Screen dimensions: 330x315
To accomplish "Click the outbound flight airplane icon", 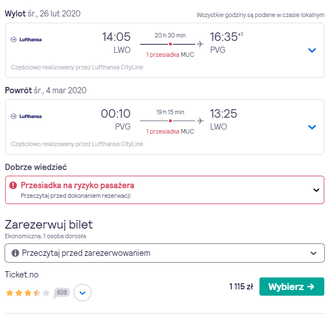I will (200, 44).
